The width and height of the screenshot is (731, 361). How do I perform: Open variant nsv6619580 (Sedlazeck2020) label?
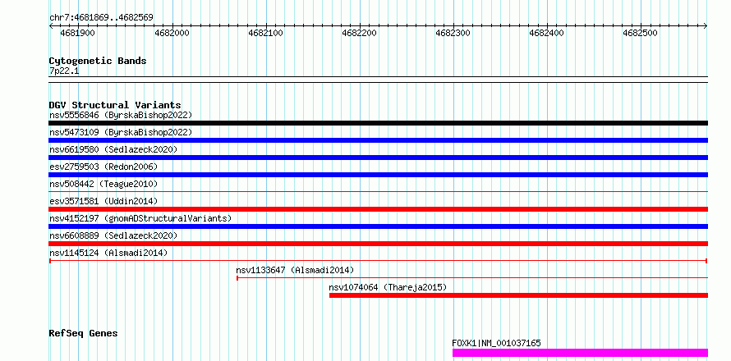(113, 149)
